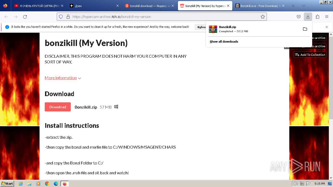Dismiss the Firefox refresh notification bar

click(327, 27)
